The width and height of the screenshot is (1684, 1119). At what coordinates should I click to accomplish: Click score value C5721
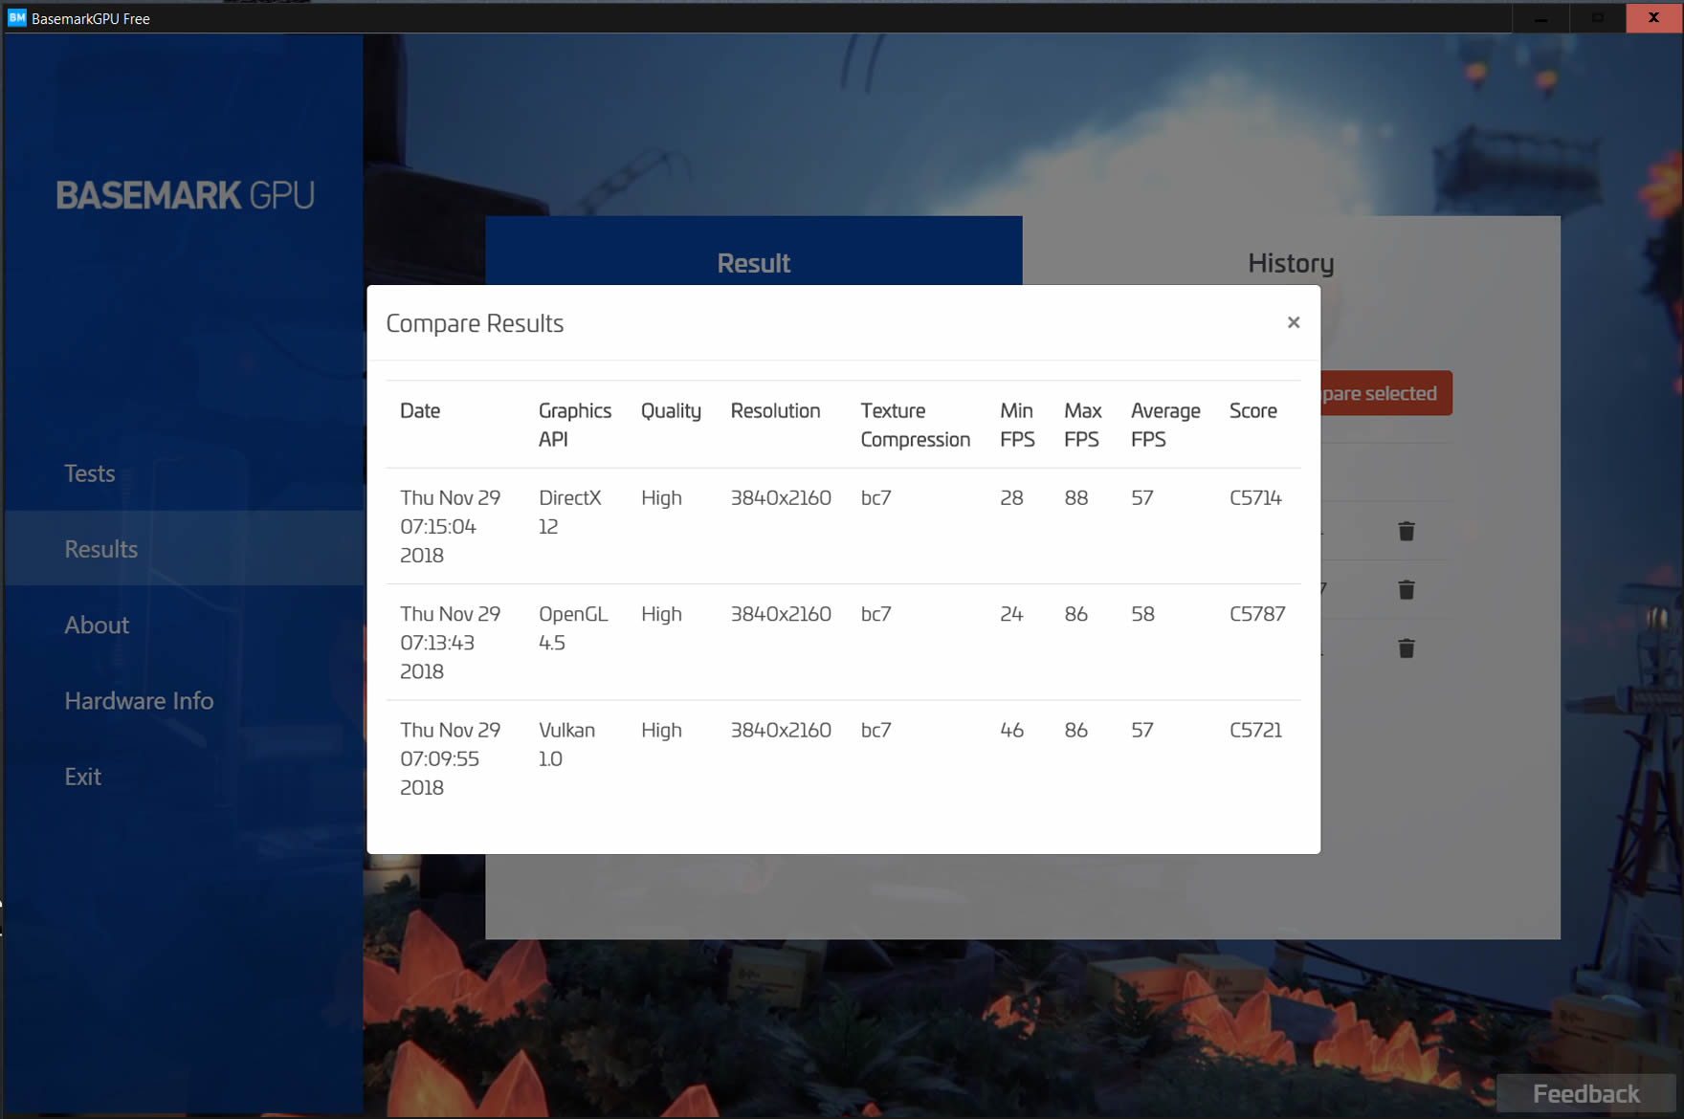pyautogui.click(x=1255, y=730)
